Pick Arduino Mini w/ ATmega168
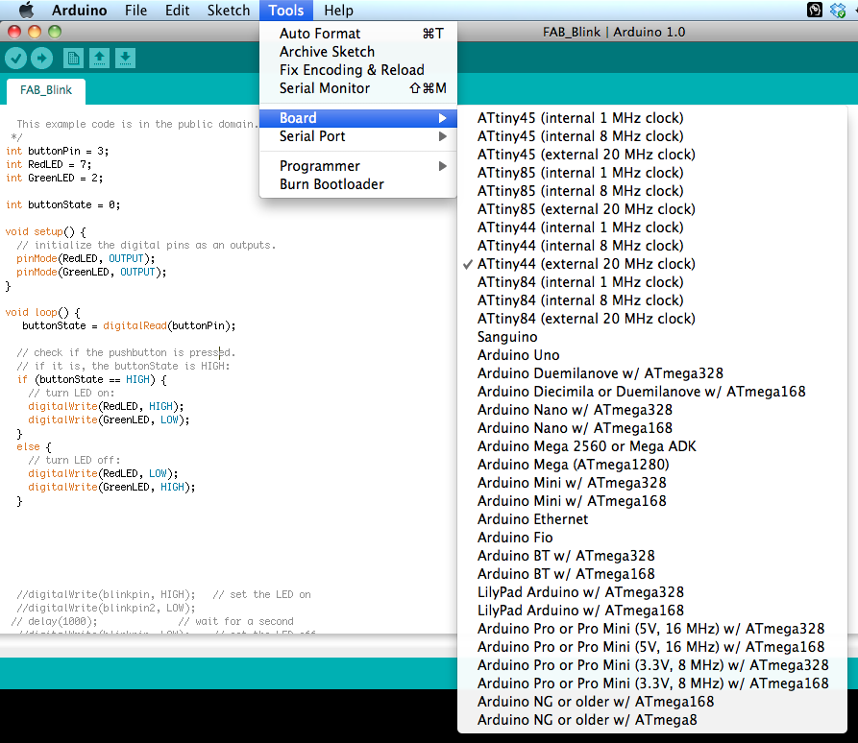 pyautogui.click(x=651, y=501)
